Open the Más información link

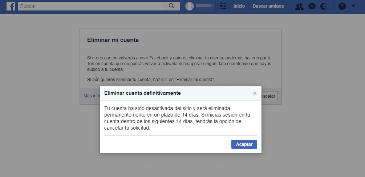[92, 96]
